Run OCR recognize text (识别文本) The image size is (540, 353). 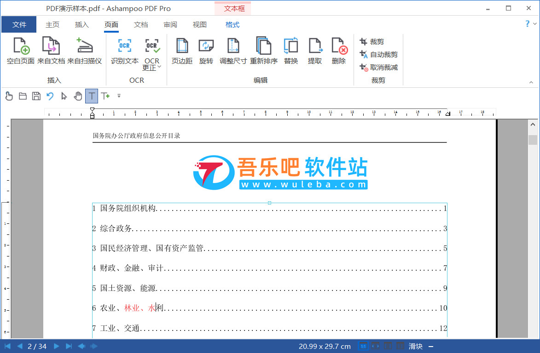[x=124, y=51]
